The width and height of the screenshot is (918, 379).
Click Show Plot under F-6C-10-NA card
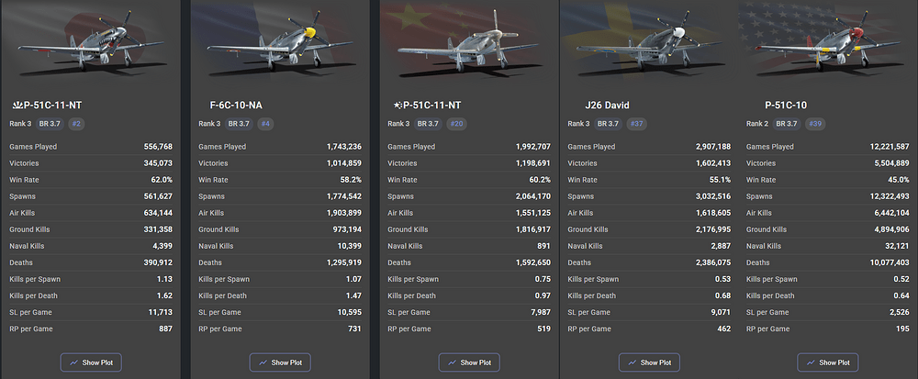point(280,362)
